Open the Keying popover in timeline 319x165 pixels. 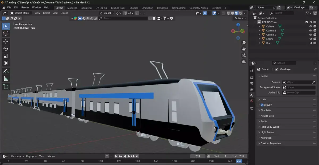coord(31,156)
